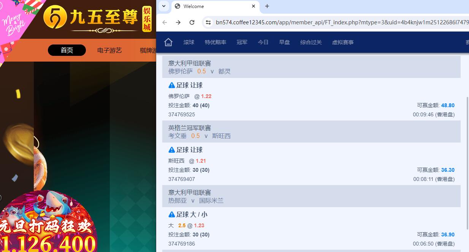Click bet ID 374769186
The image size is (469, 252).
pyautogui.click(x=182, y=244)
